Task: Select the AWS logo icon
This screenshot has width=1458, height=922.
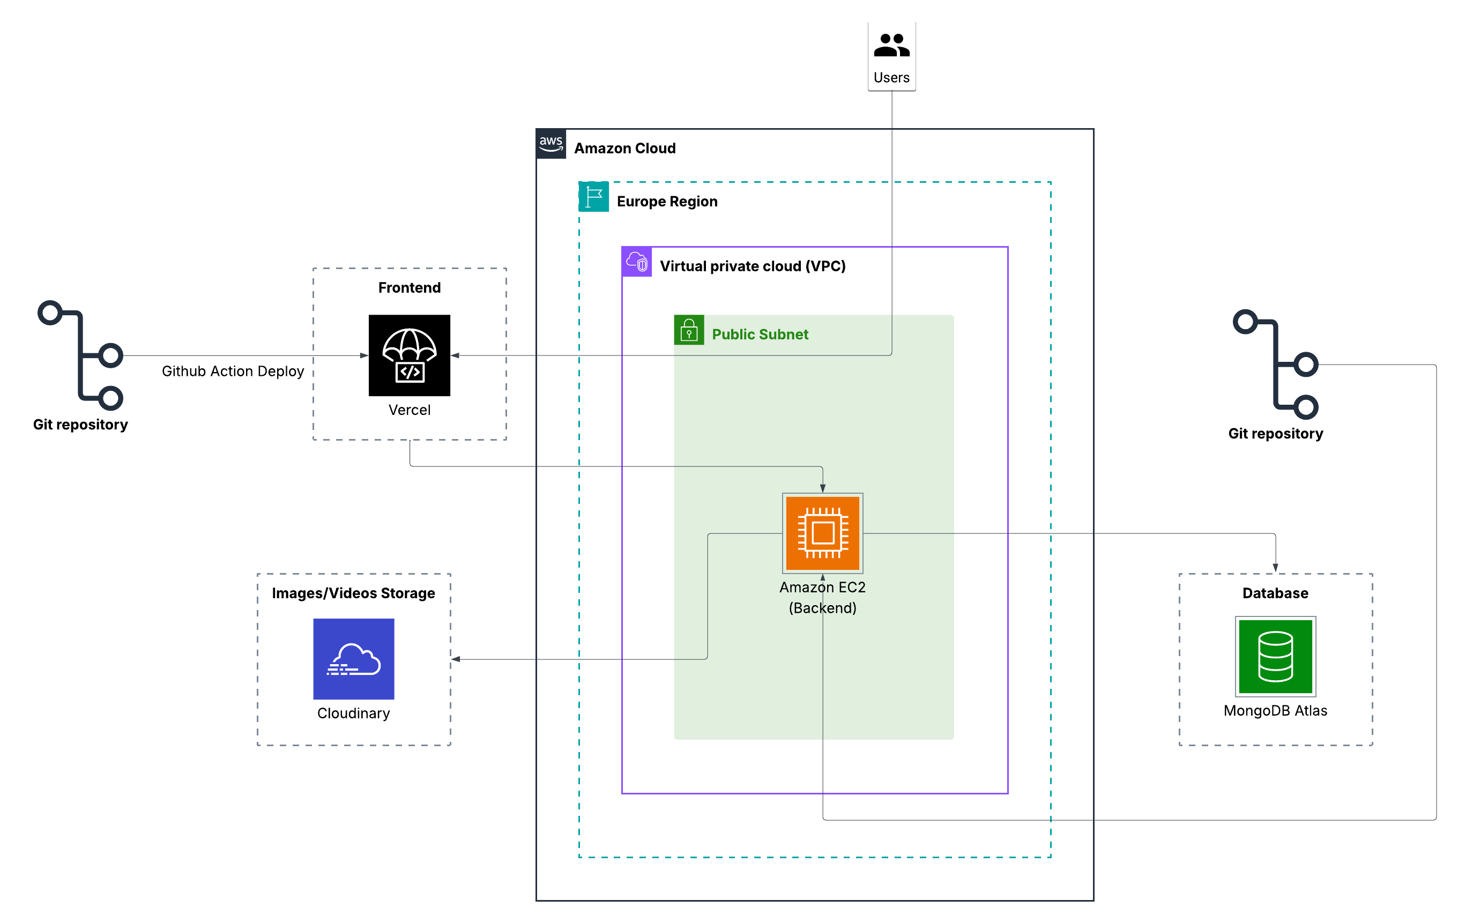Action: (x=551, y=144)
